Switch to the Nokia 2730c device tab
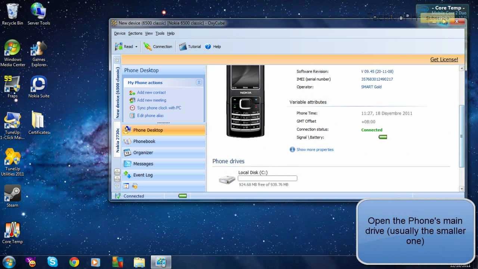The width and height of the screenshot is (478, 269). (117, 140)
